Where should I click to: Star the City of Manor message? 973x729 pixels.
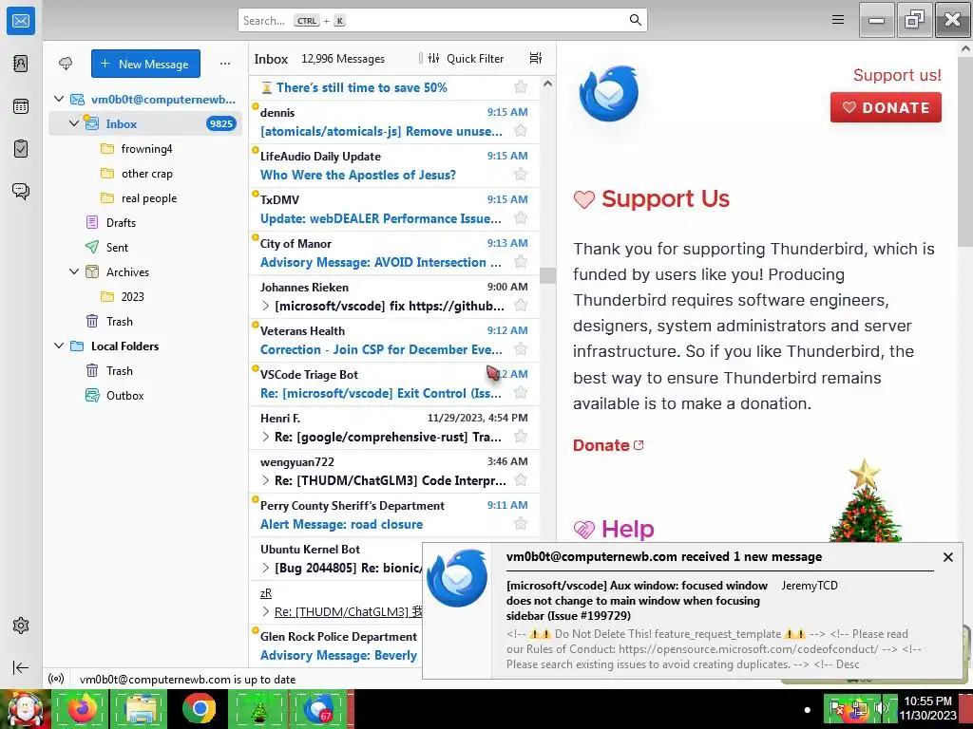point(521,262)
